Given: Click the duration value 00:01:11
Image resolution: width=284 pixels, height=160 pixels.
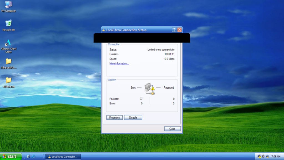Looking at the screenshot, I should 170,54.
